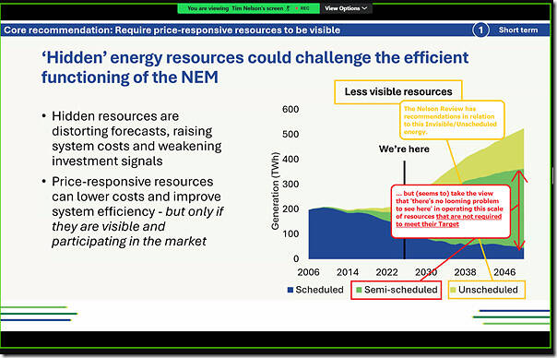
Task: Click the bullet starting 'Price-responsive resources'
Action: (x=137, y=211)
